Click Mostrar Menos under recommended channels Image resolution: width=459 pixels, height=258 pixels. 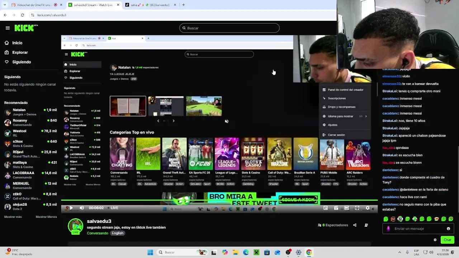pos(46,217)
